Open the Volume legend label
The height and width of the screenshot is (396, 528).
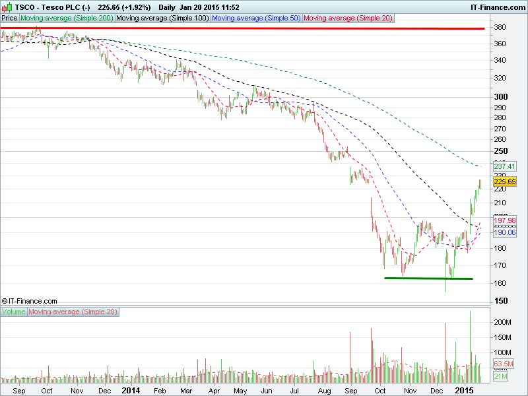click(x=14, y=312)
